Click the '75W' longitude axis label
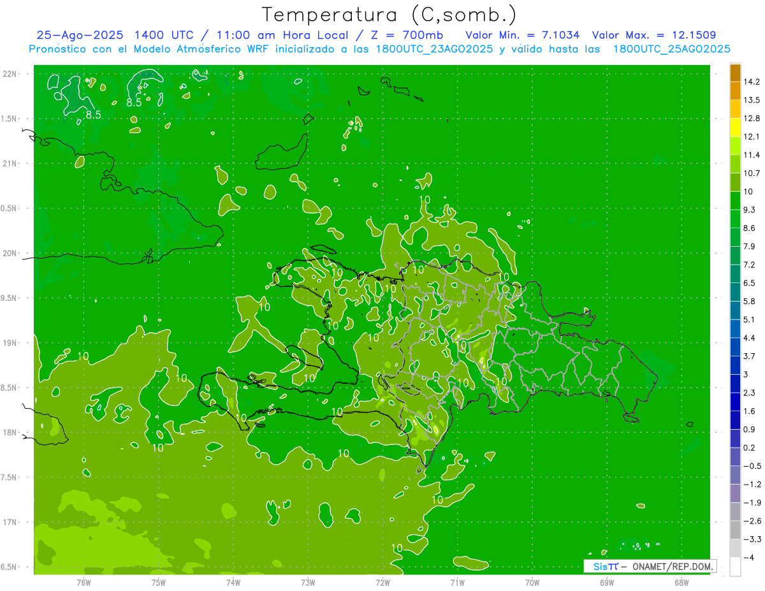This screenshot has height=591, width=765. (159, 583)
